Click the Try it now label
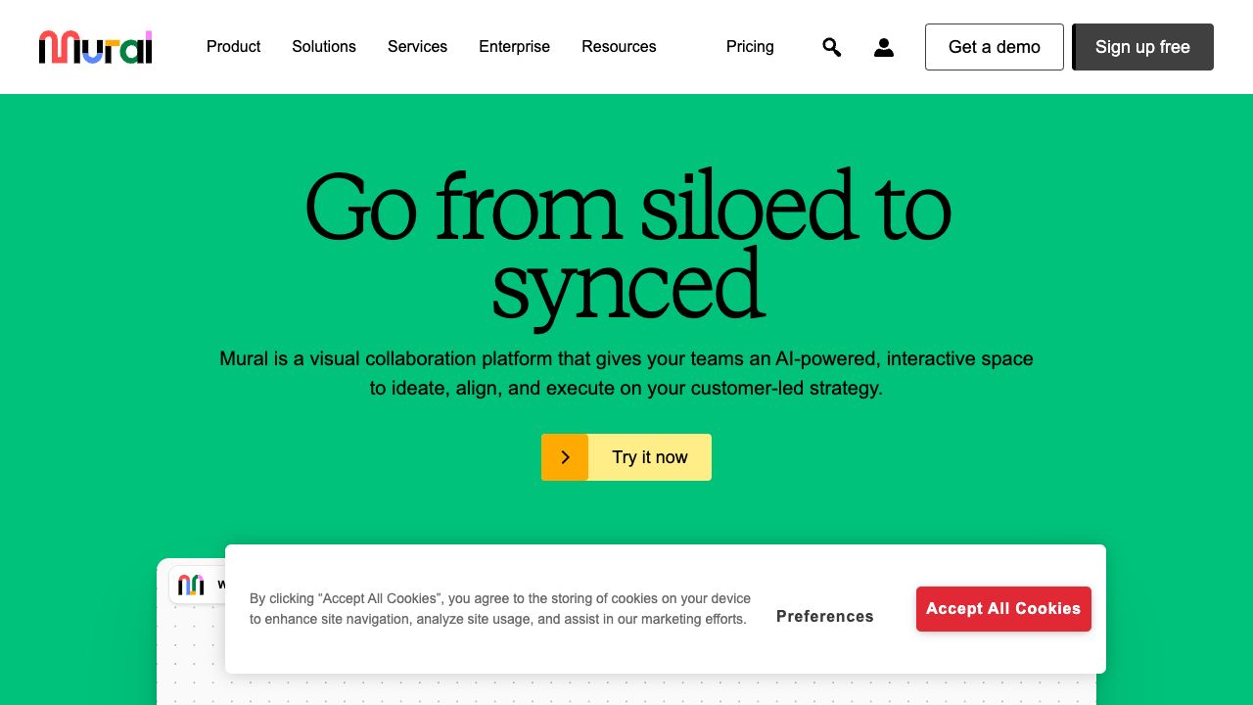 (650, 457)
